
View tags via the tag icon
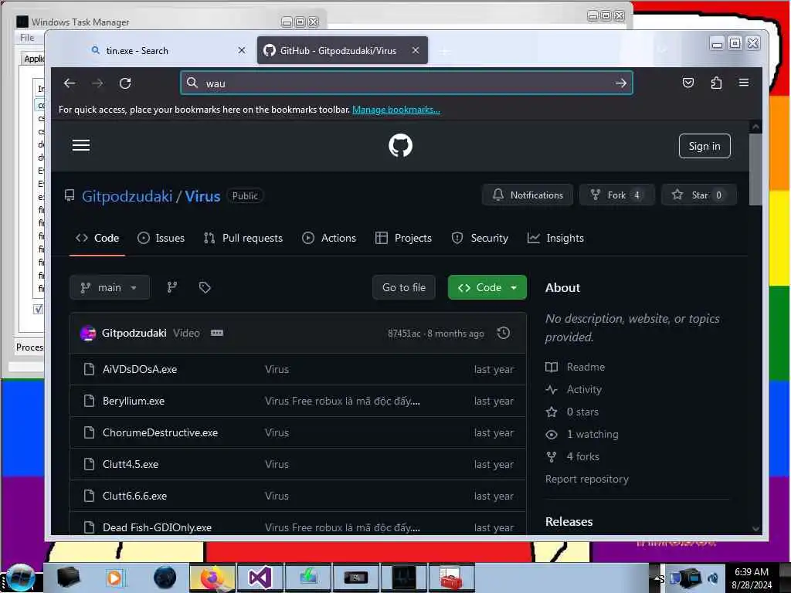point(204,287)
